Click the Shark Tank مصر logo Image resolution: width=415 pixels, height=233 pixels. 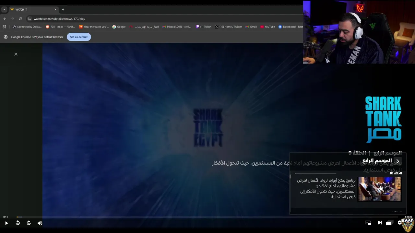click(x=383, y=119)
